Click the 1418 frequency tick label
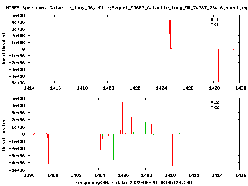248x186 pixels. pos(82,88)
